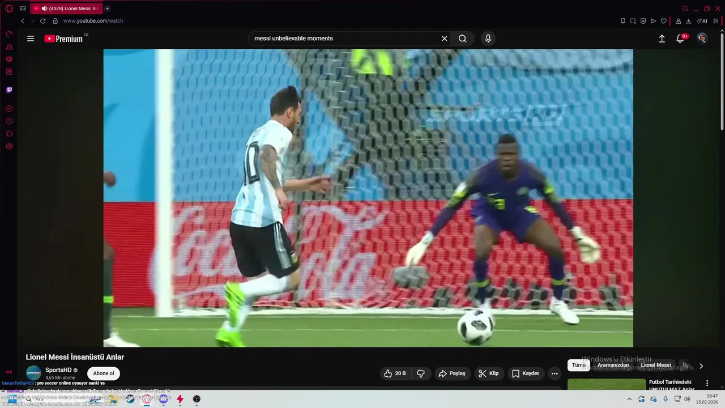This screenshot has width=725, height=408.
Task: Open the ad blocker shield settings
Action: coord(643,21)
